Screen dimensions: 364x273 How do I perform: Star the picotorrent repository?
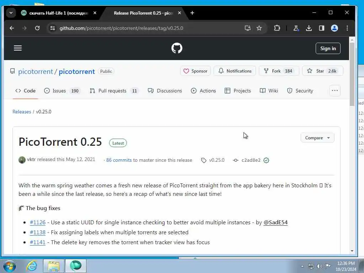click(322, 71)
